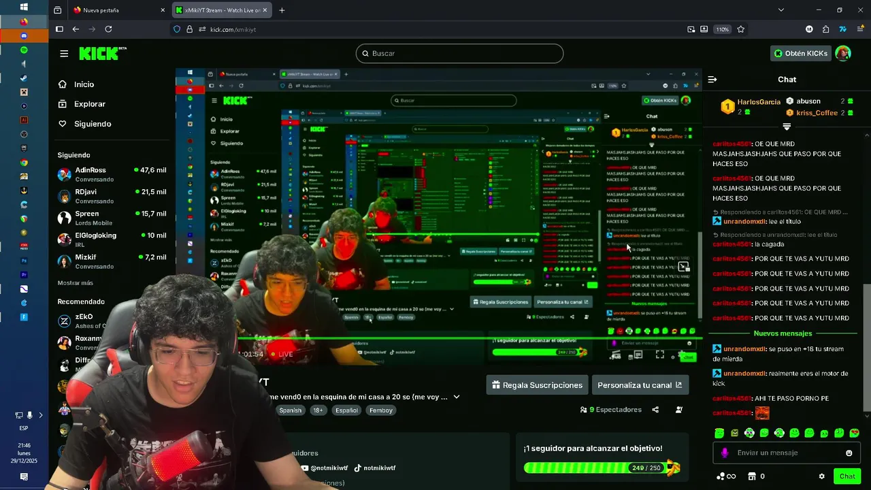871x490 pixels.
Task: Open Mizkif channel in Siguiendo list
Action: (x=112, y=261)
